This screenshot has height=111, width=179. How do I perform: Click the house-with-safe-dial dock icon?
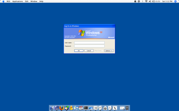click(105, 108)
